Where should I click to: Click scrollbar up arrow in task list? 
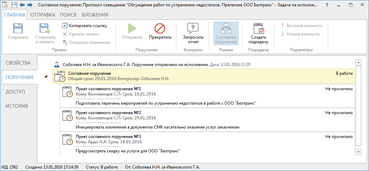[x=358, y=63]
